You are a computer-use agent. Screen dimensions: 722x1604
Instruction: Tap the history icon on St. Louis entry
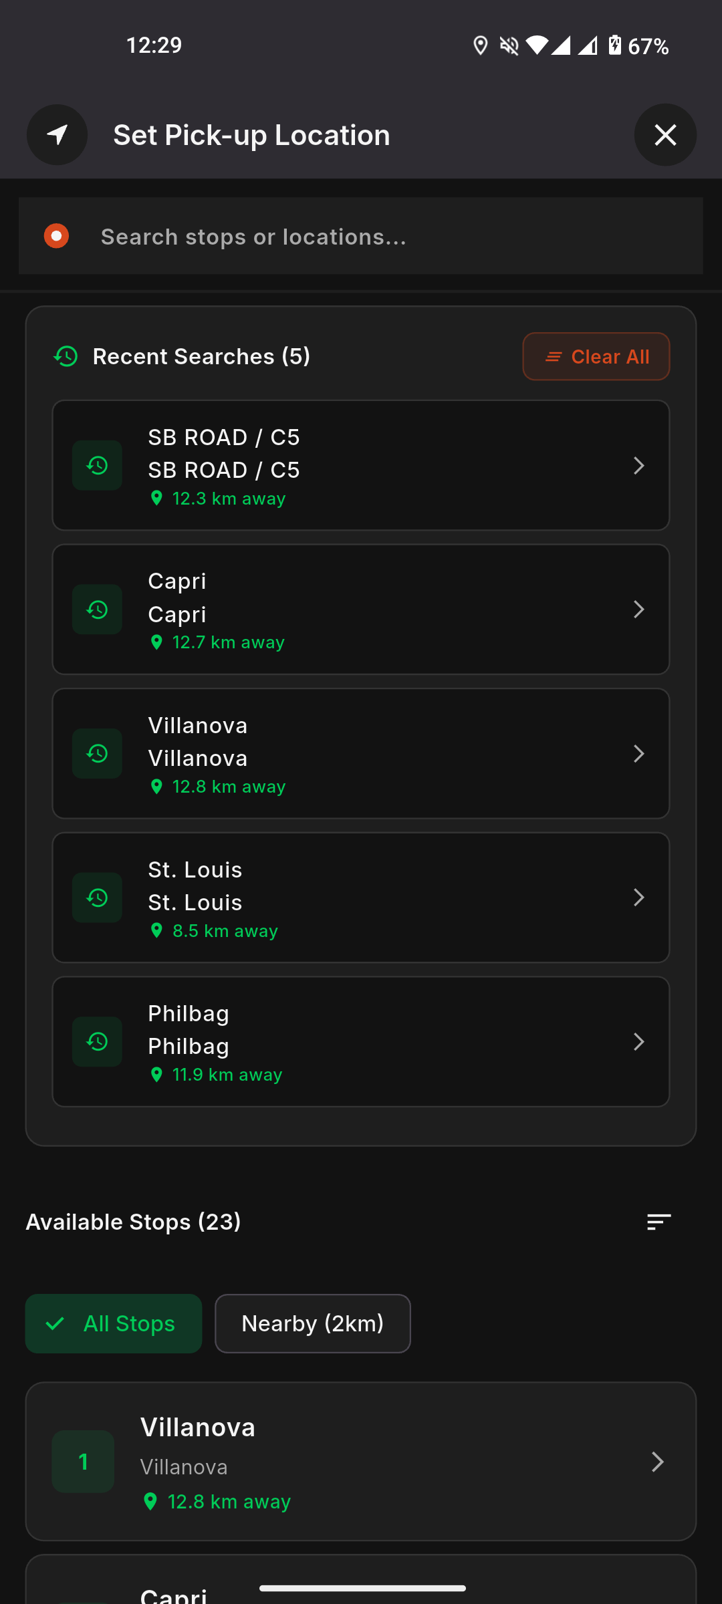tap(97, 898)
